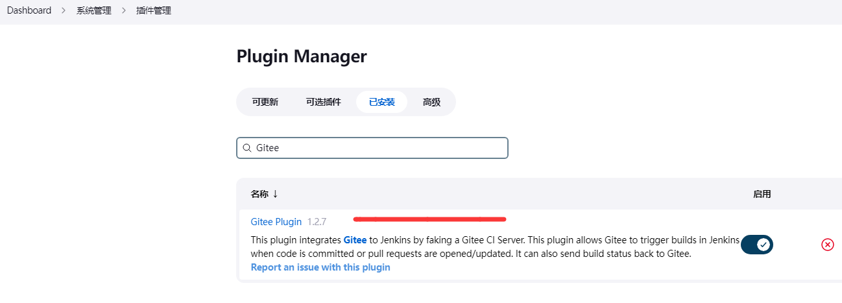Image resolution: width=842 pixels, height=303 pixels.
Task: Go to the 高级 tab
Action: point(431,102)
